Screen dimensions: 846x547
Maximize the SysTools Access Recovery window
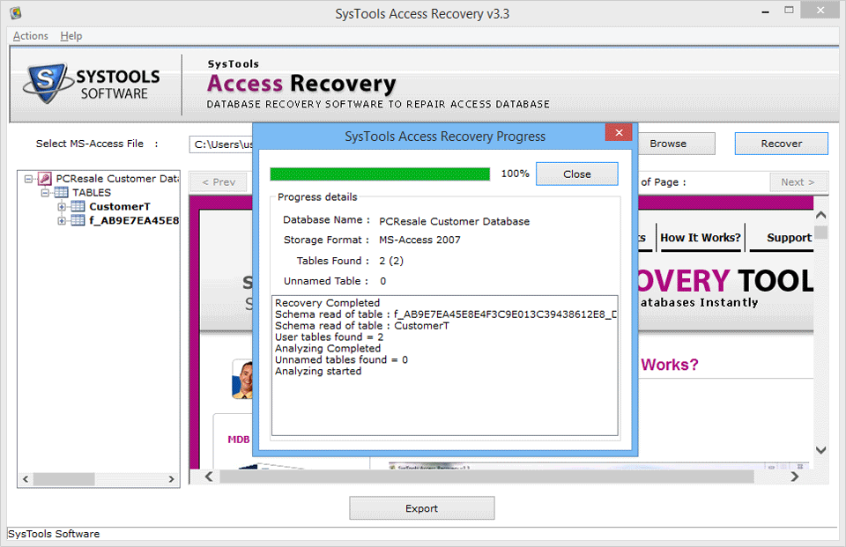(789, 11)
